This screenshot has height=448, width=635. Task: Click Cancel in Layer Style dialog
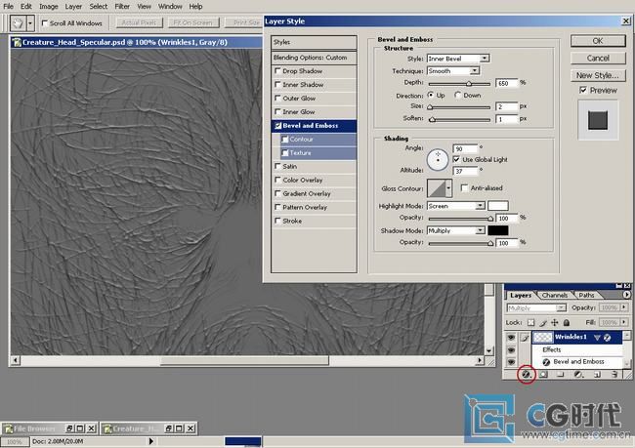[598, 59]
